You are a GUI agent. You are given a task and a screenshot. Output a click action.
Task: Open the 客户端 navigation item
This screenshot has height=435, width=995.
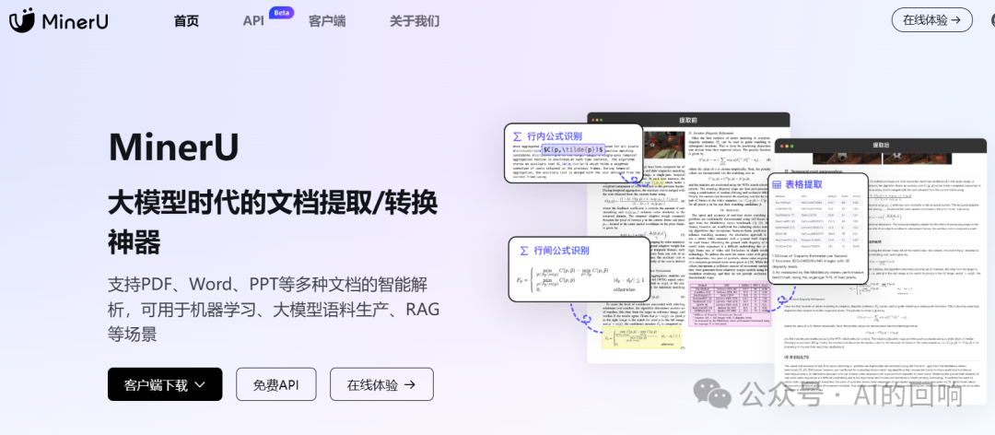click(x=327, y=21)
